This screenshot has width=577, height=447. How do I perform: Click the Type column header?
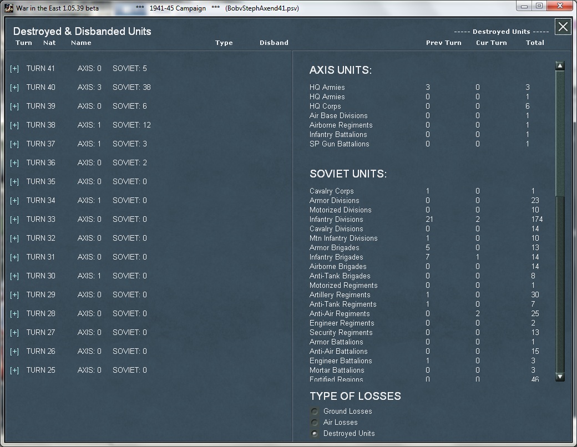(224, 43)
